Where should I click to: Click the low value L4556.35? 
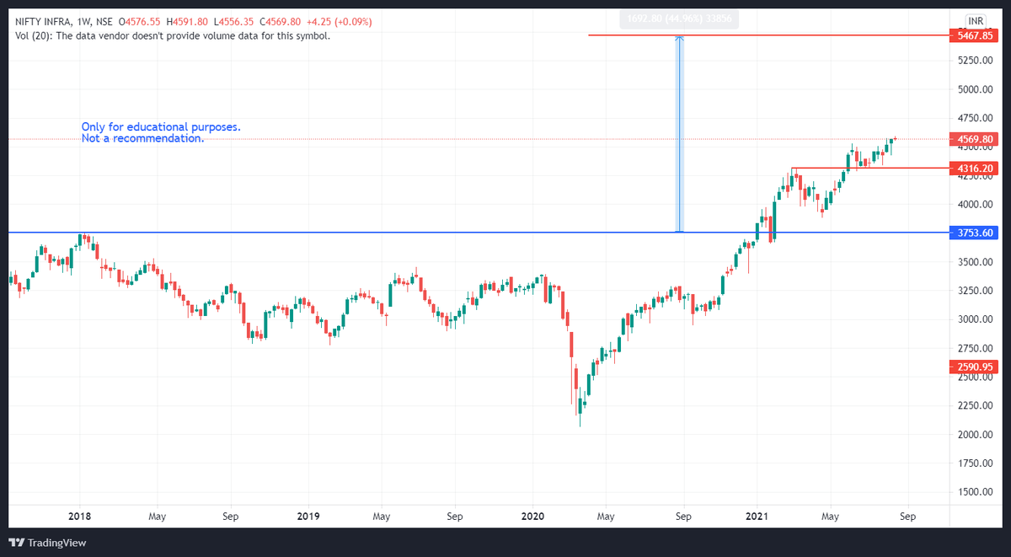coord(235,21)
